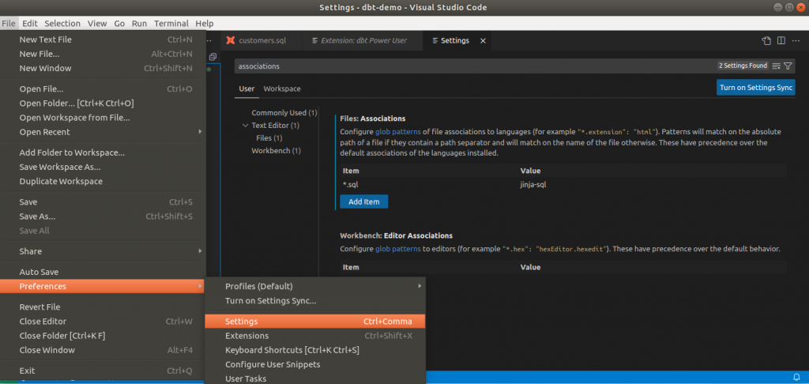Choose Revert File
Screen dimensions: 809x384
[103, 307]
